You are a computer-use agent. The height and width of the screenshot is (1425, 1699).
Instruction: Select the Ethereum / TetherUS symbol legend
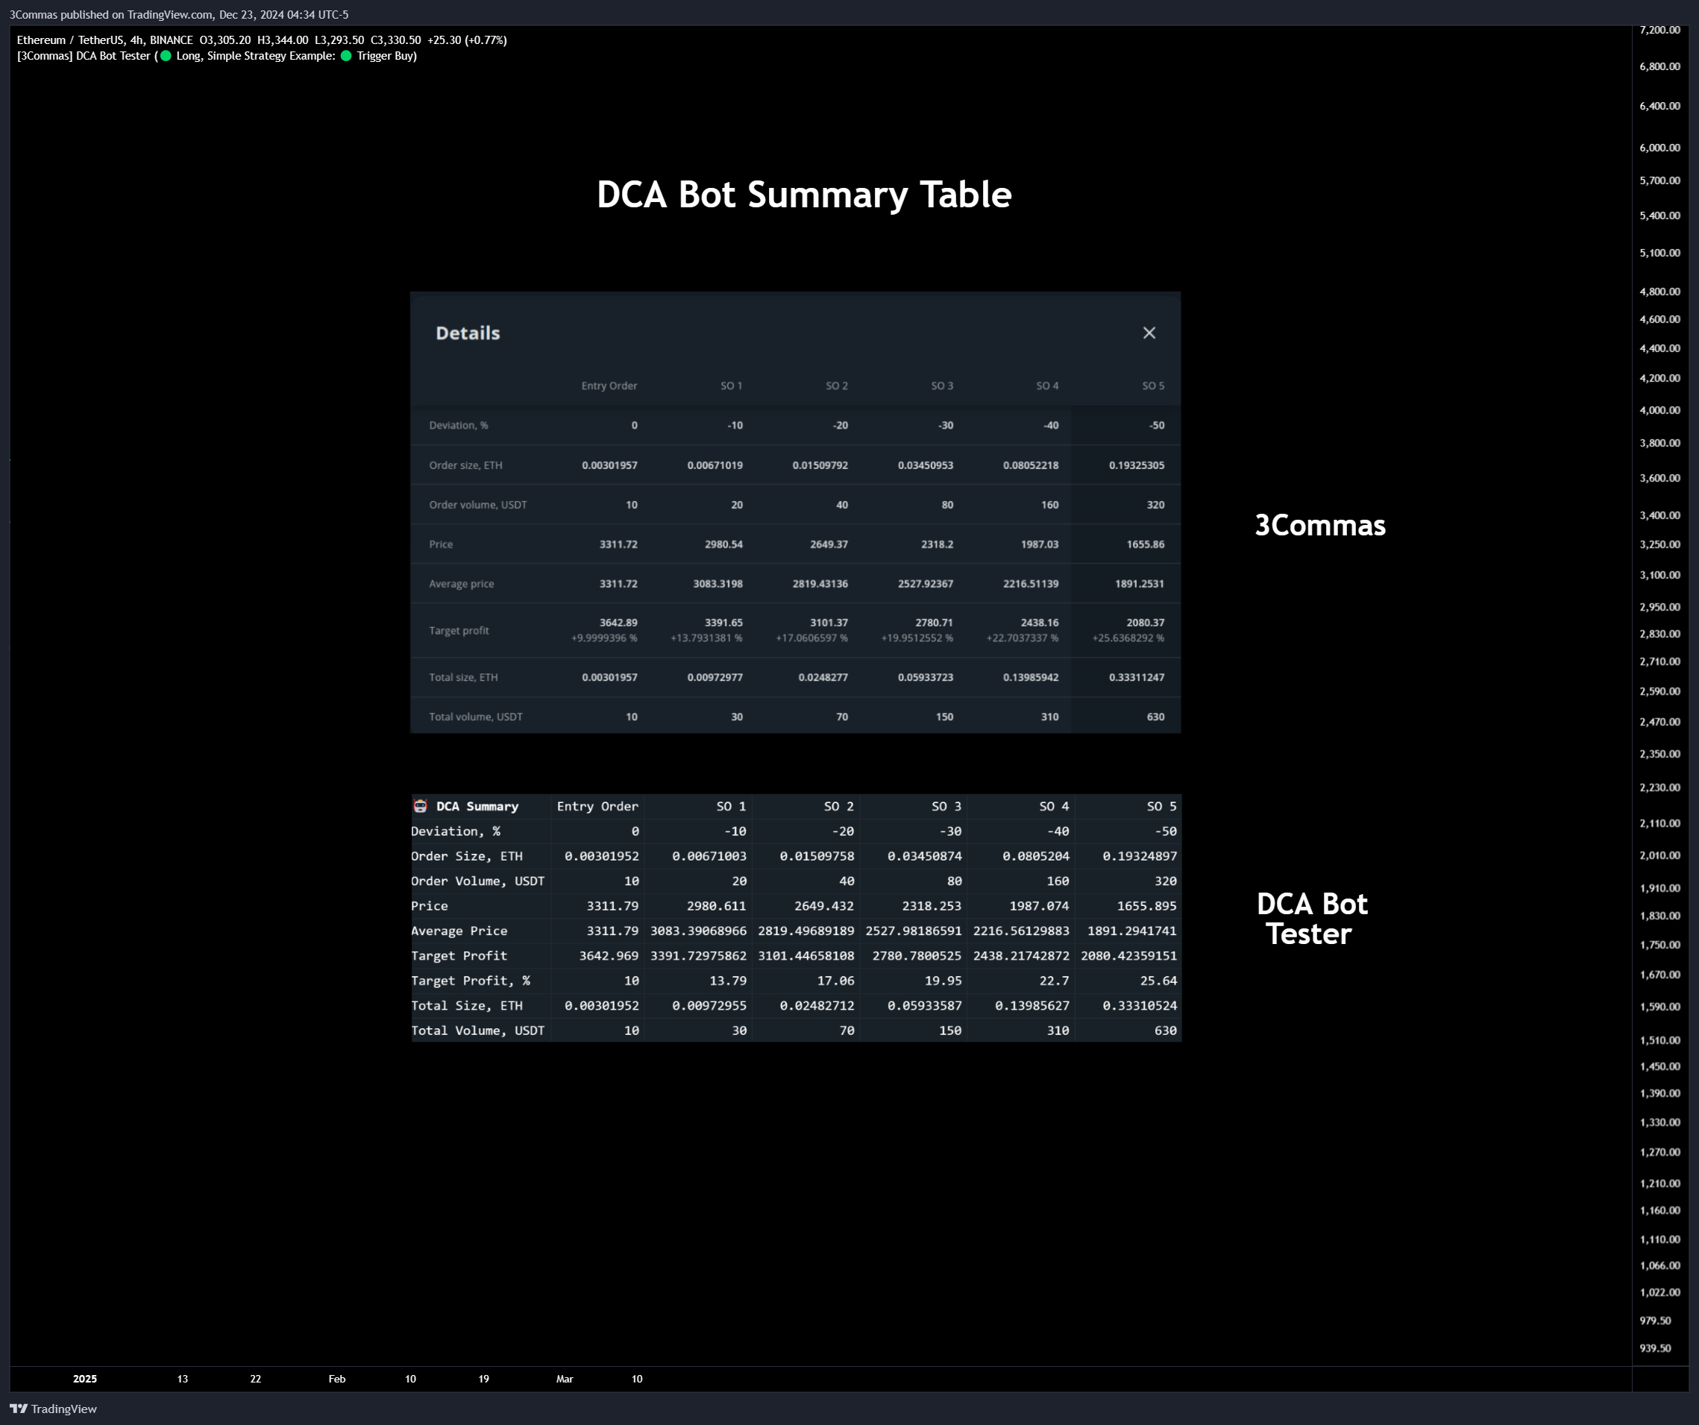click(x=105, y=40)
